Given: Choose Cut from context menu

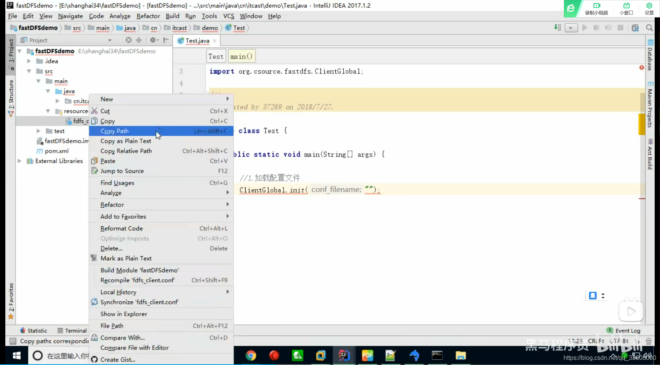Looking at the screenshot, I should (161, 111).
